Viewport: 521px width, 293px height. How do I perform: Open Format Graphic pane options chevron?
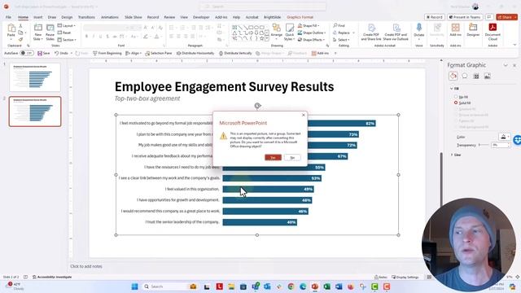pyautogui.click(x=506, y=65)
